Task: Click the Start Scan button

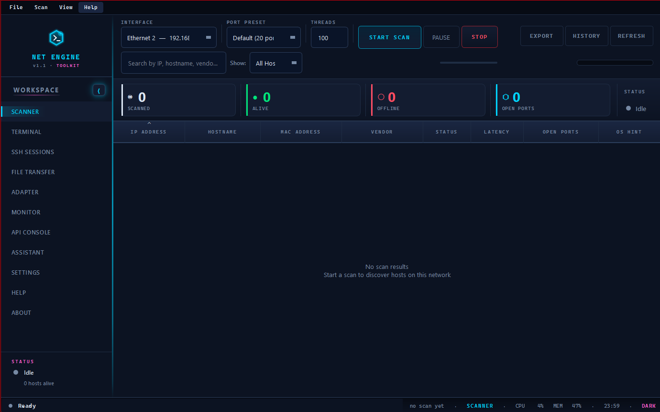Action: 390,37
